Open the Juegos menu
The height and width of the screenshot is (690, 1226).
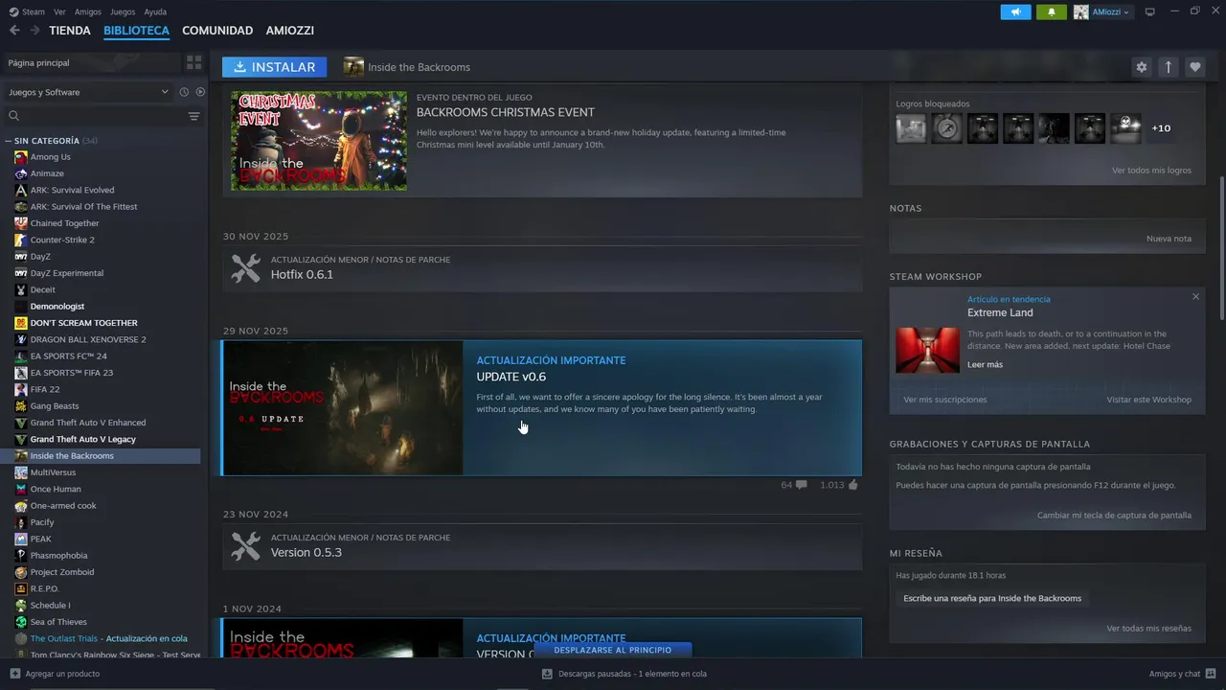(x=123, y=11)
